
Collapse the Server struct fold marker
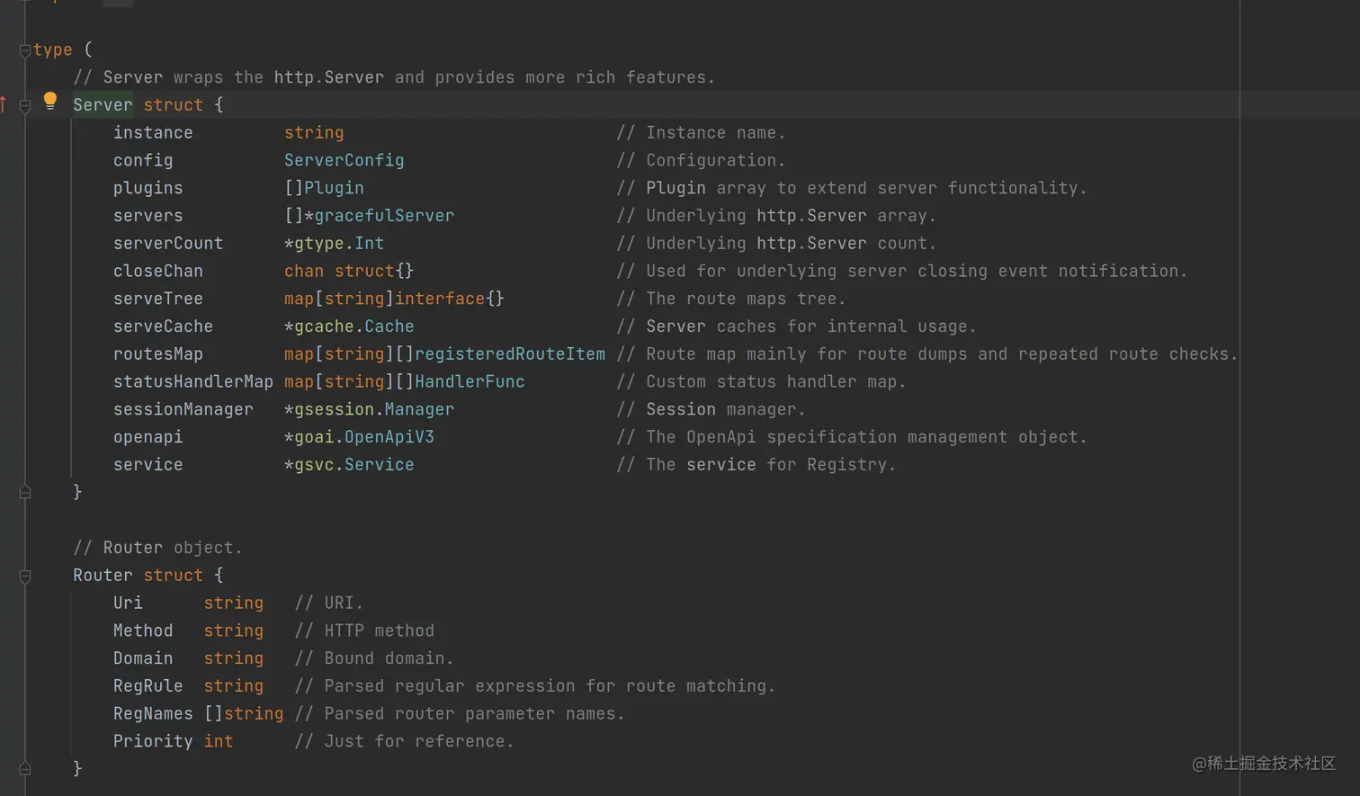click(25, 106)
